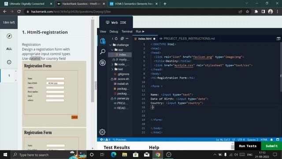Click the HTML language mode in status bar
The image size is (282, 159).
coord(264,140)
